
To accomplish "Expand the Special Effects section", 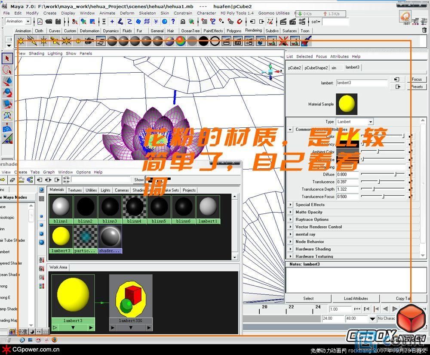I will [290, 205].
